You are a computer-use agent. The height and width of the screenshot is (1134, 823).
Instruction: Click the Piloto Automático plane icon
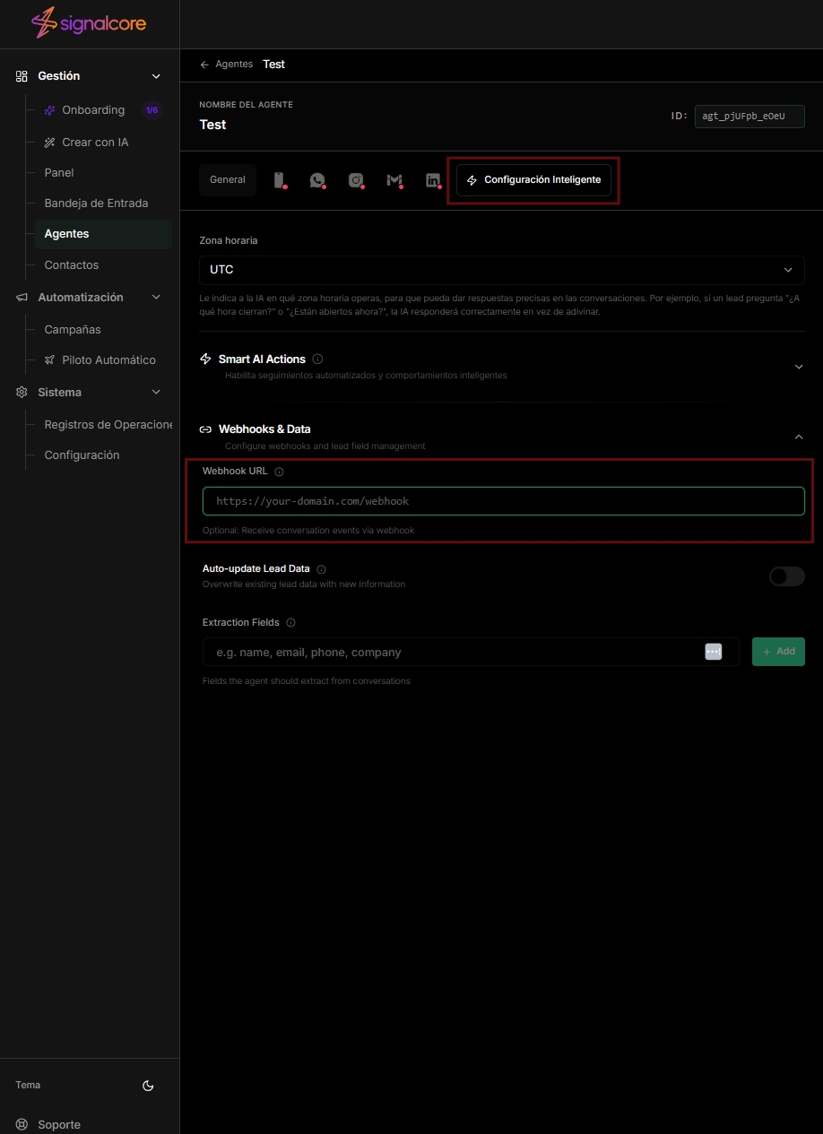(50, 360)
